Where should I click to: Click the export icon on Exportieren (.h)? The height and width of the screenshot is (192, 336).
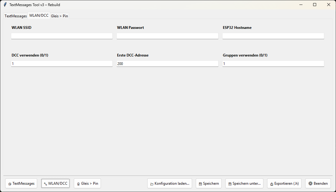point(272,184)
